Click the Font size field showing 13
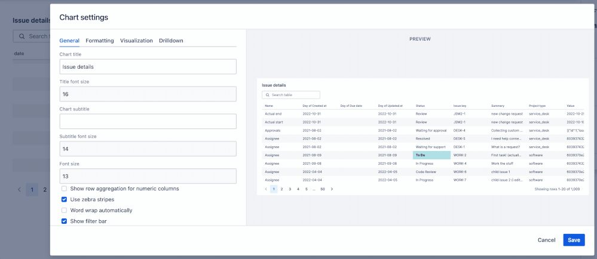The height and width of the screenshot is (259, 597). [x=148, y=176]
